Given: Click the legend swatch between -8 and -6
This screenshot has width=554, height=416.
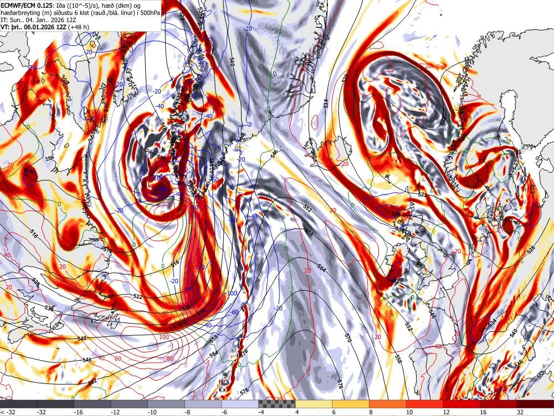Looking at the screenshot, I should [203, 404].
